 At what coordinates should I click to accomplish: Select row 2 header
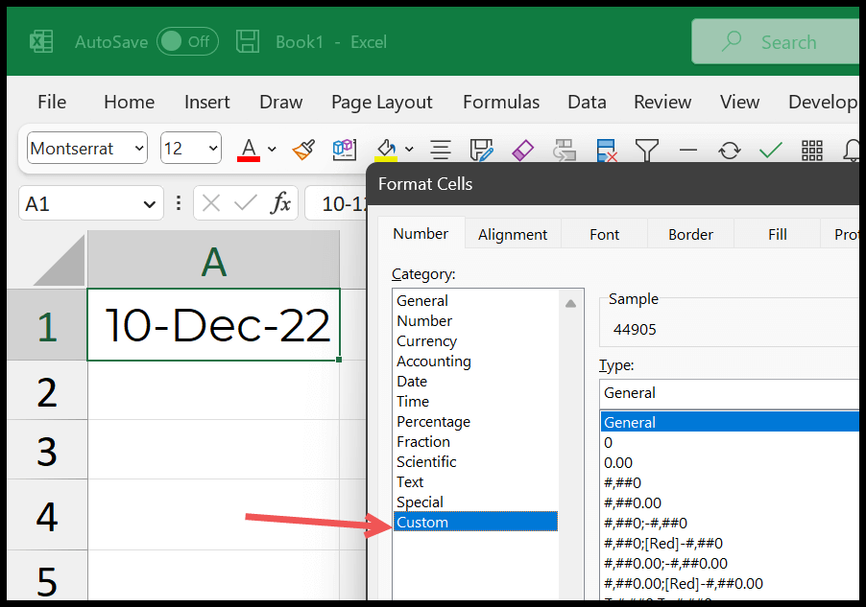click(47, 390)
